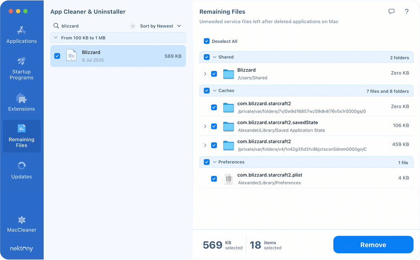The image size is (420, 260).
Task: Collapse the From 100 KB to 1 MB group
Action: point(56,38)
